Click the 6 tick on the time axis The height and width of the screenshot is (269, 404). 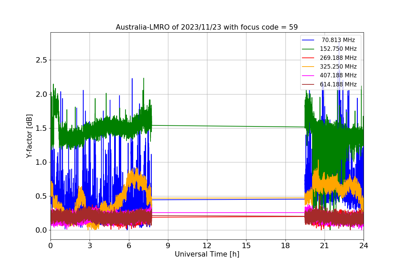tap(129, 245)
